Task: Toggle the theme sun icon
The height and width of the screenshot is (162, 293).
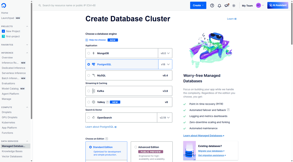Action: pyautogui.click(x=234, y=6)
